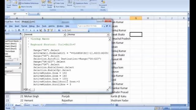The height and width of the screenshot is (110, 196).
Task: Click the Break icon in VBA toolbar
Action: pyautogui.click(x=34, y=30)
